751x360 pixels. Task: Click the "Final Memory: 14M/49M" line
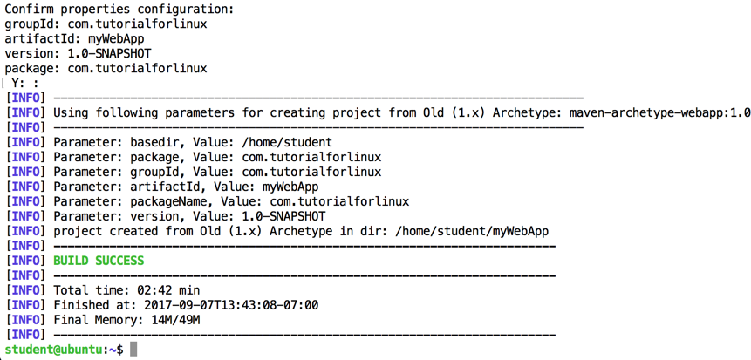click(126, 320)
